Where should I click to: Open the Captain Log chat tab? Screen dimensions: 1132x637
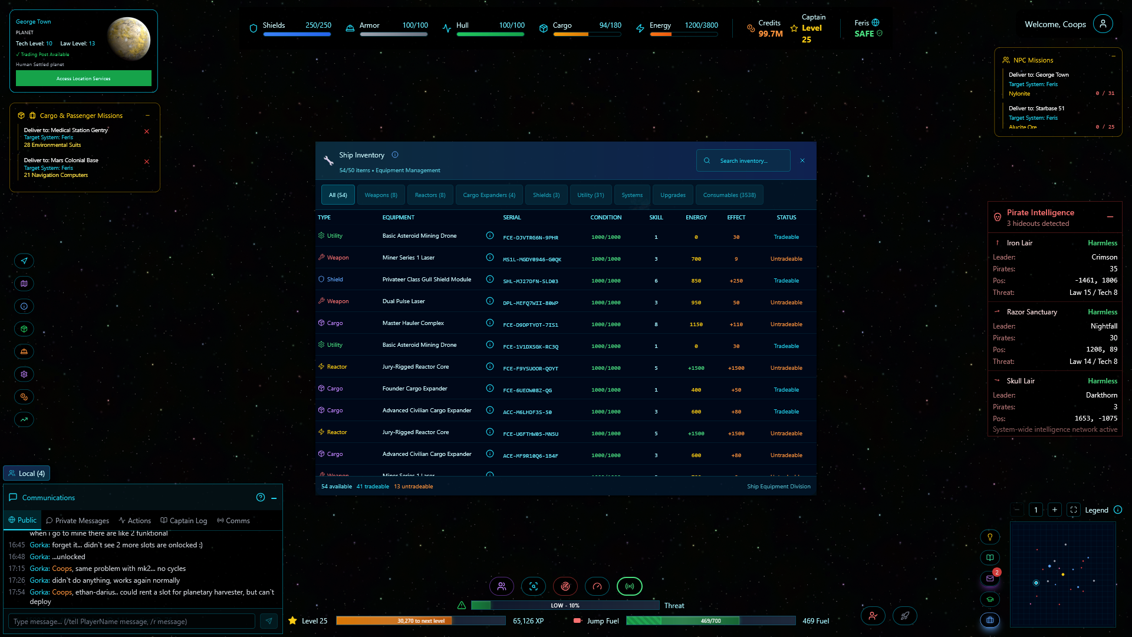pos(184,521)
